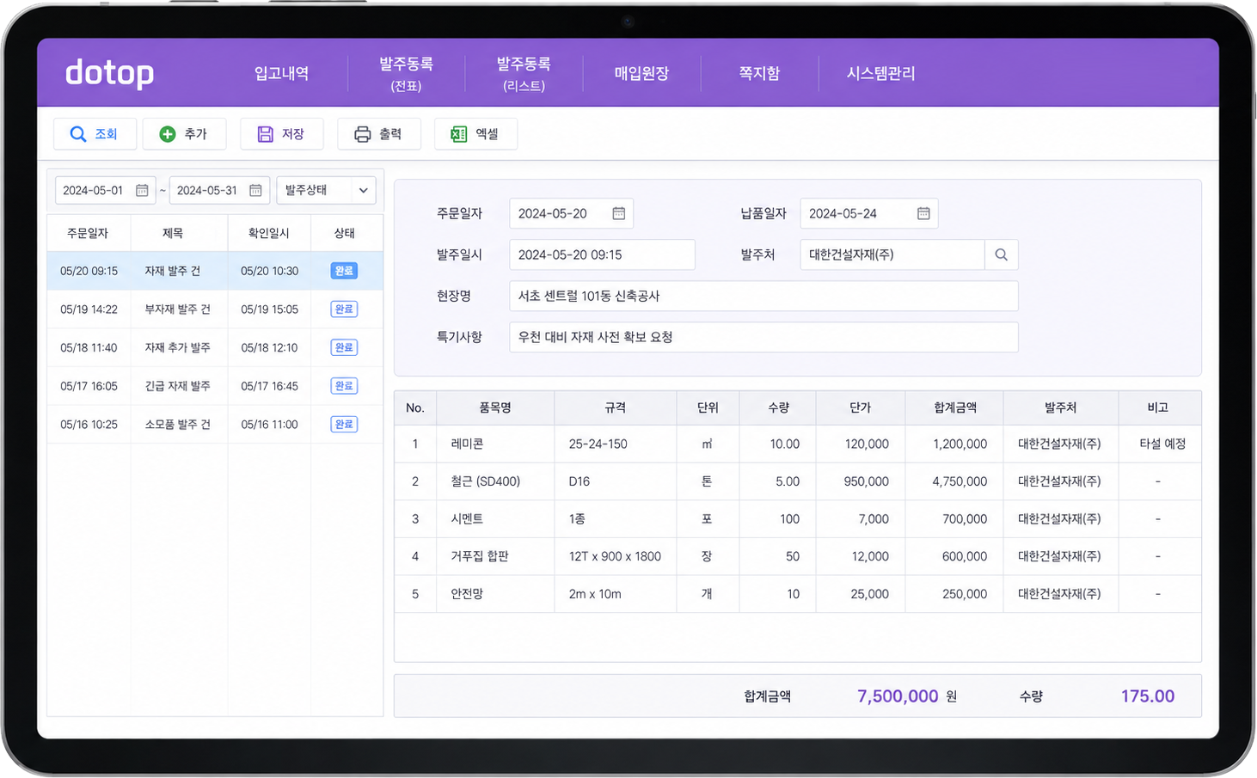Select the order row 긴급 자재 발주
The image size is (1257, 778).
(215, 386)
